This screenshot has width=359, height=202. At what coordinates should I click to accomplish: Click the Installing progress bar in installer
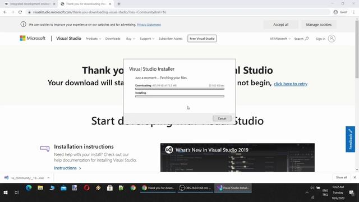coord(179,96)
